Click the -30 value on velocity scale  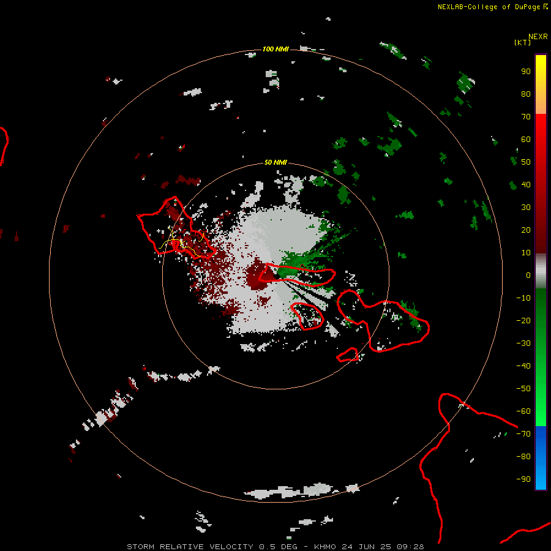click(523, 343)
